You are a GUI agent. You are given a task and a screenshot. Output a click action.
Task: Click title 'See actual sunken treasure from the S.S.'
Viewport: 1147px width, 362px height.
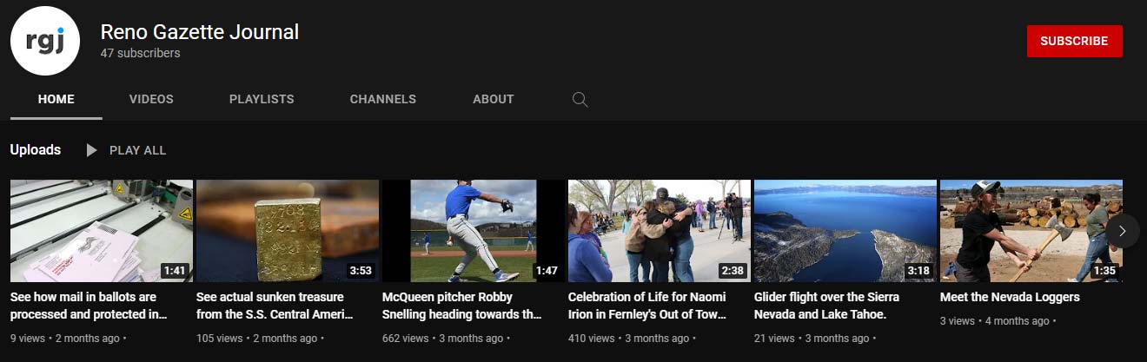(x=275, y=306)
